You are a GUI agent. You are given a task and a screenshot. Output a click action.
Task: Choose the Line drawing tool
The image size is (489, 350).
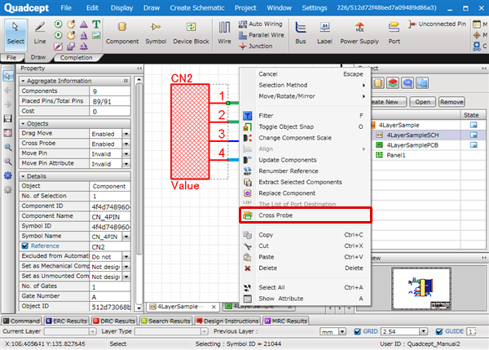coord(40,33)
